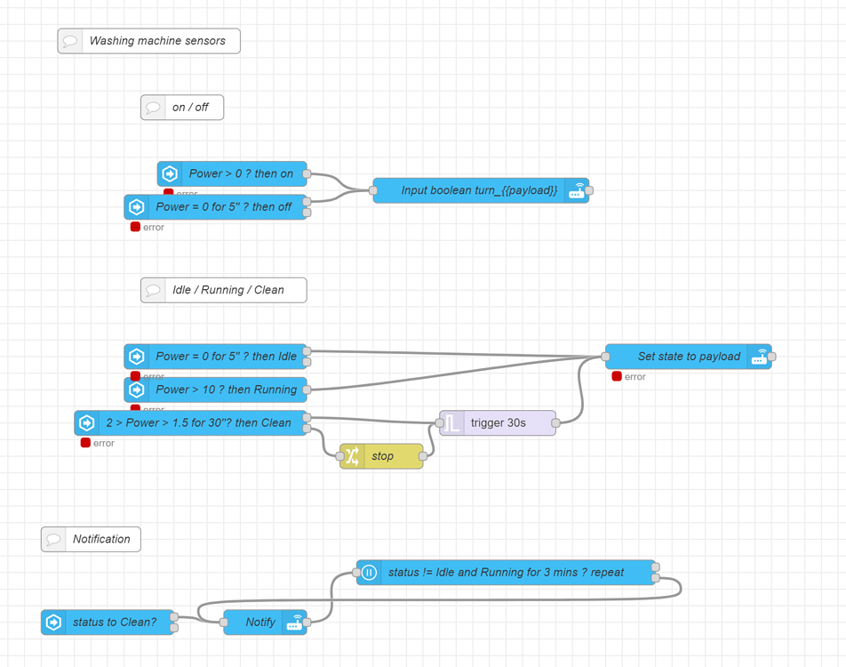Click the "Idle / Running / Clean" comment node
The height and width of the screenshot is (667, 846).
coord(223,290)
